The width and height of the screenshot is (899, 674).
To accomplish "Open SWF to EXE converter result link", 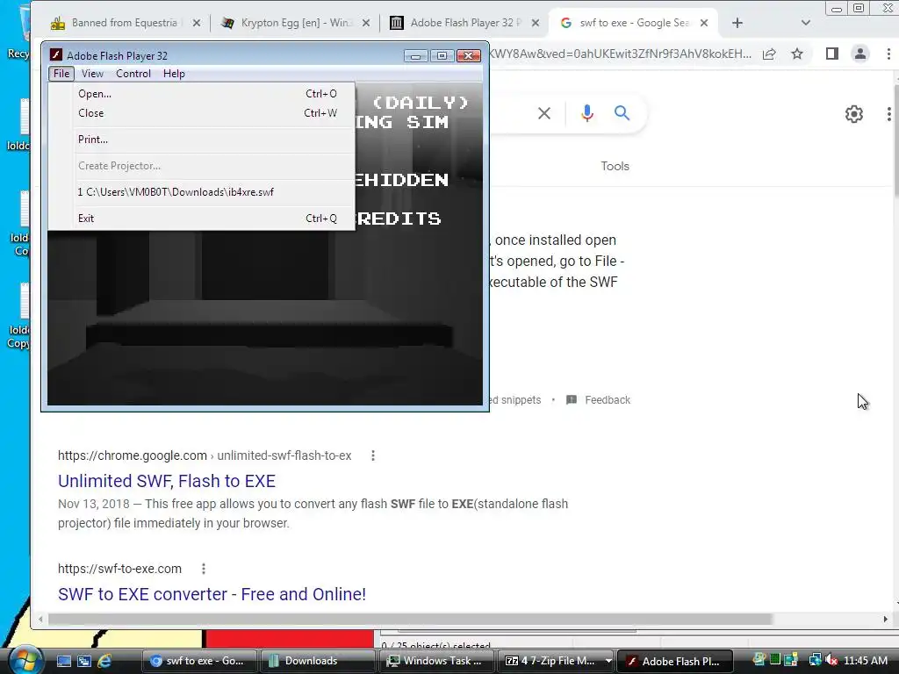I will point(212,594).
